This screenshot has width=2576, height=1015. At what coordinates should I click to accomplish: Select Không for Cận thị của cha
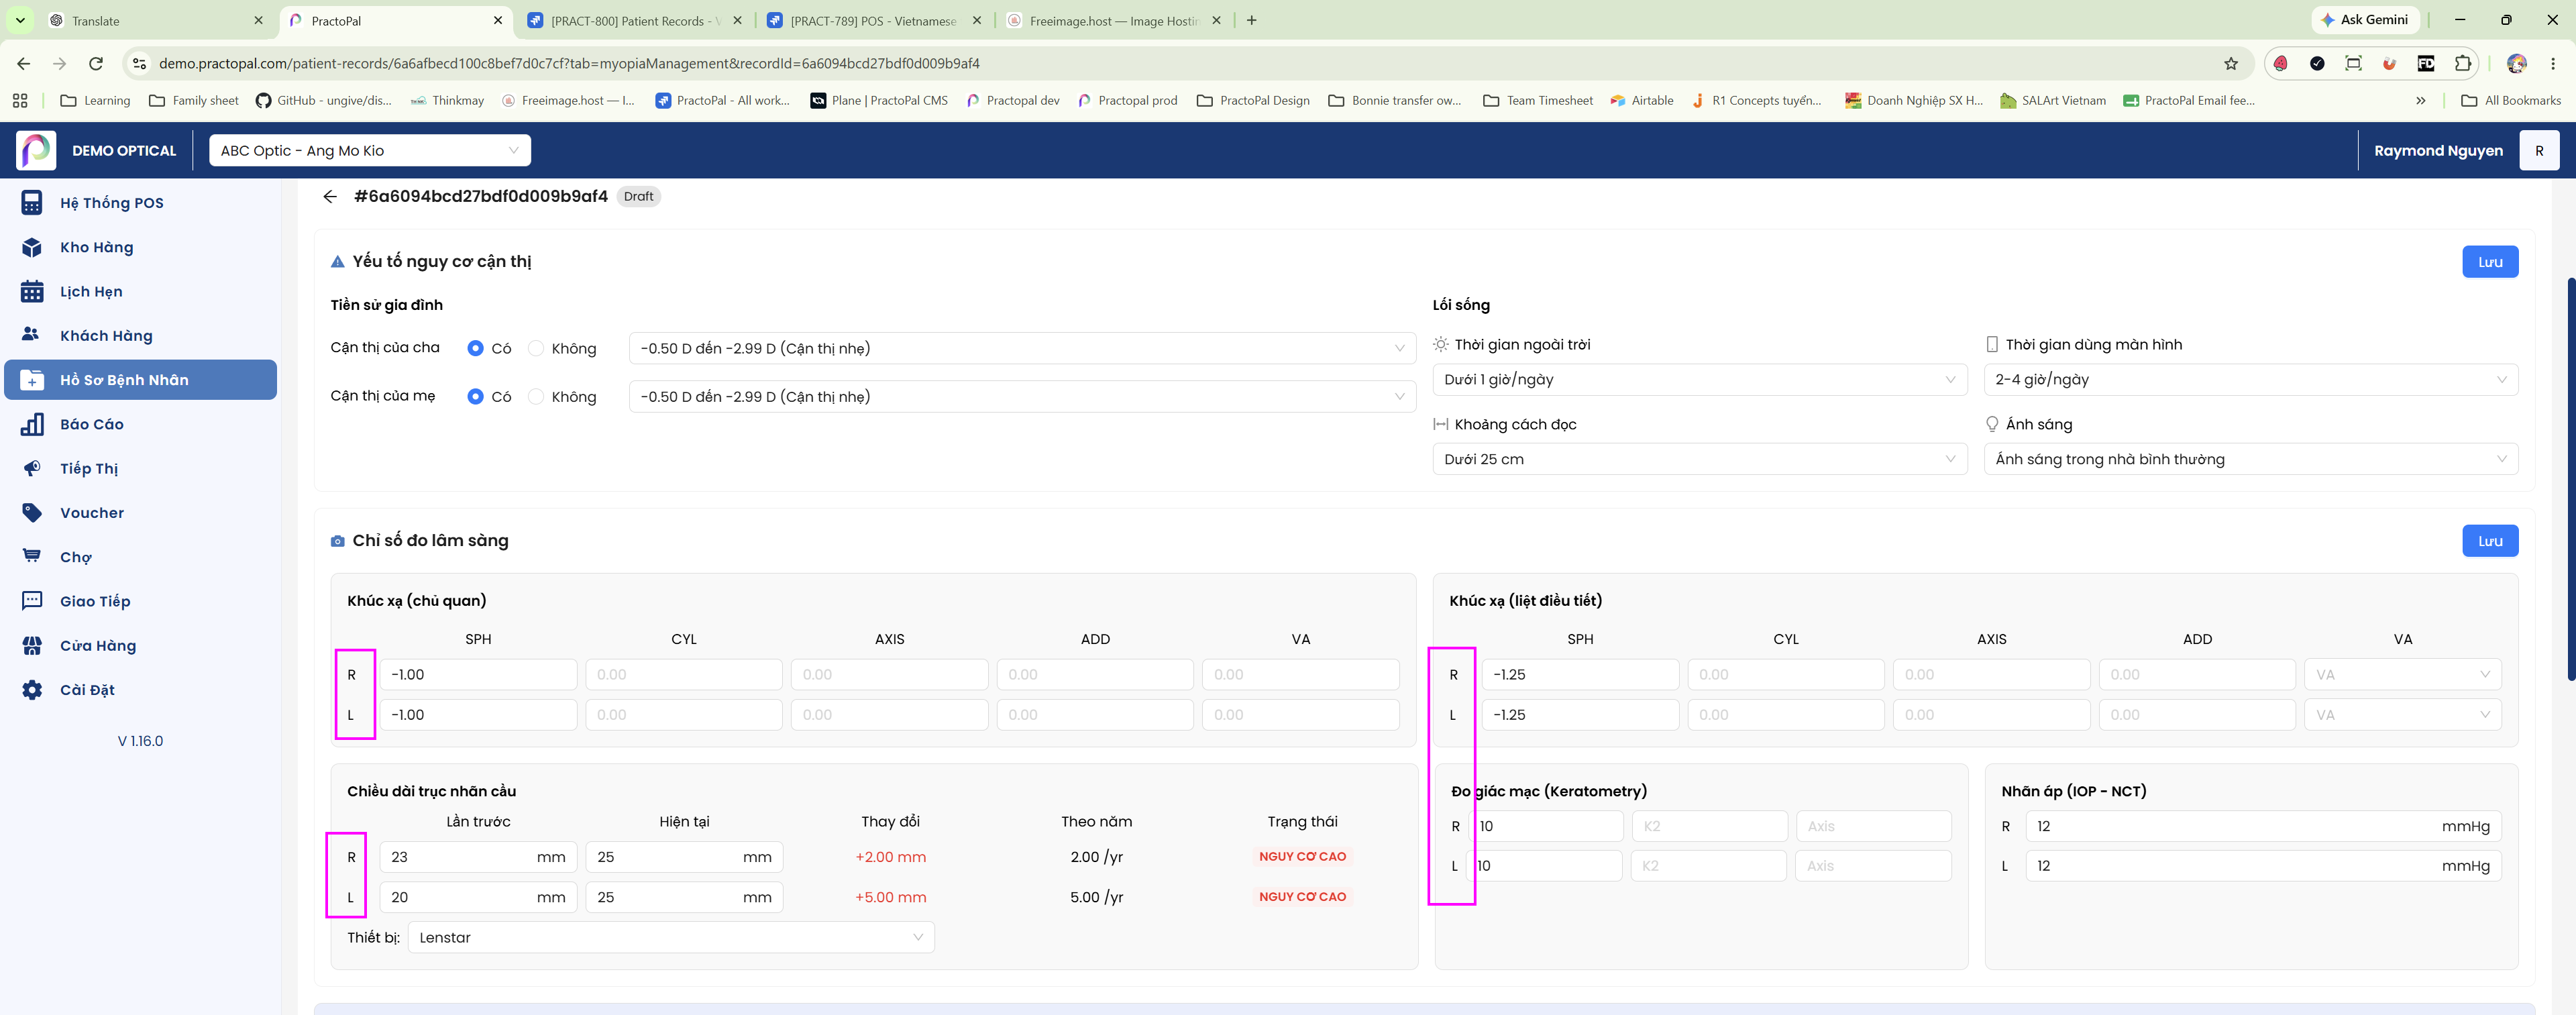[x=536, y=348]
